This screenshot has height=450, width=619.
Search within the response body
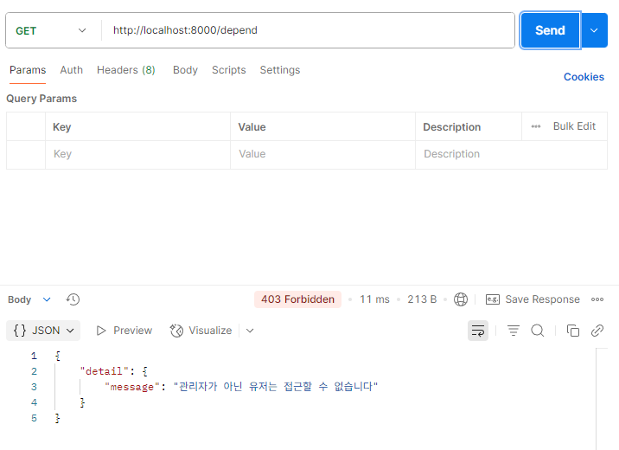point(537,331)
